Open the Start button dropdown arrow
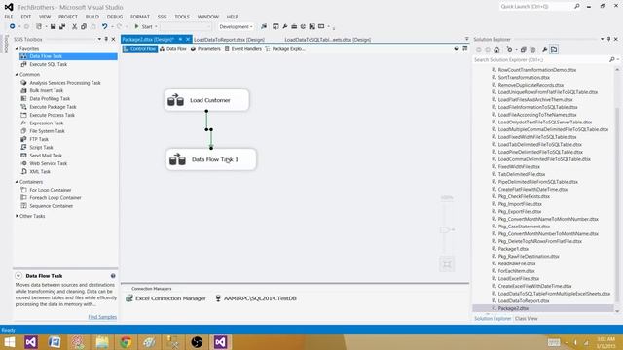 click(x=156, y=26)
